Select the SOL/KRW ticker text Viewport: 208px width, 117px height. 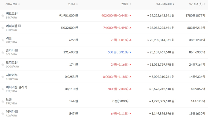pos(12,54)
